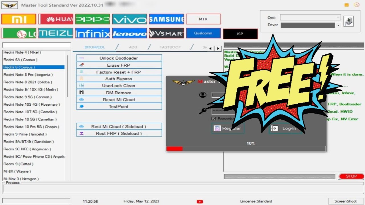The width and height of the screenshot is (365, 205).
Task: Click the YouTube icon in status bar
Action: tap(200, 202)
